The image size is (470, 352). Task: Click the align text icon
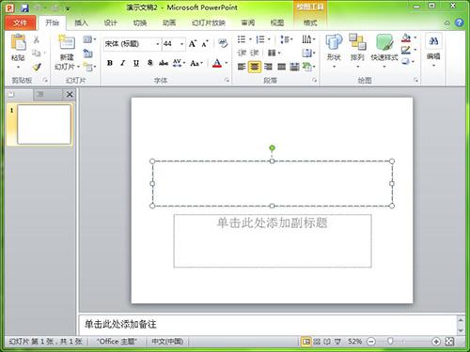tap(308, 53)
